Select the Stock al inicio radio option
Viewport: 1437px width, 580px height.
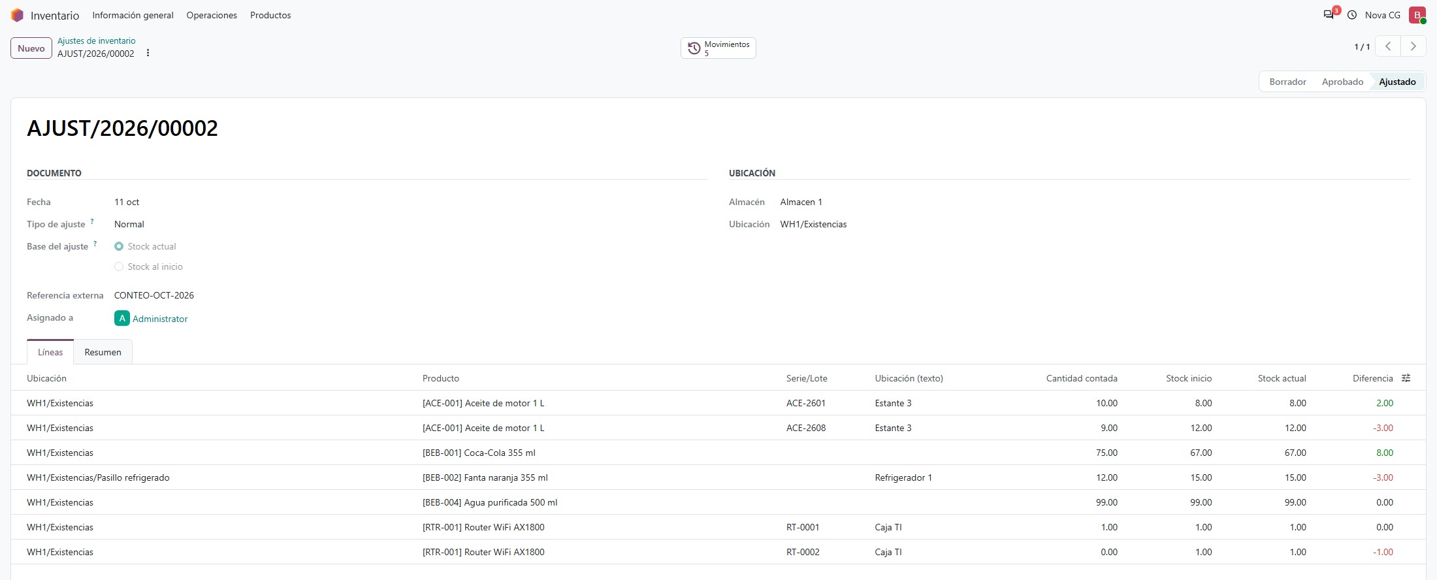(119, 266)
